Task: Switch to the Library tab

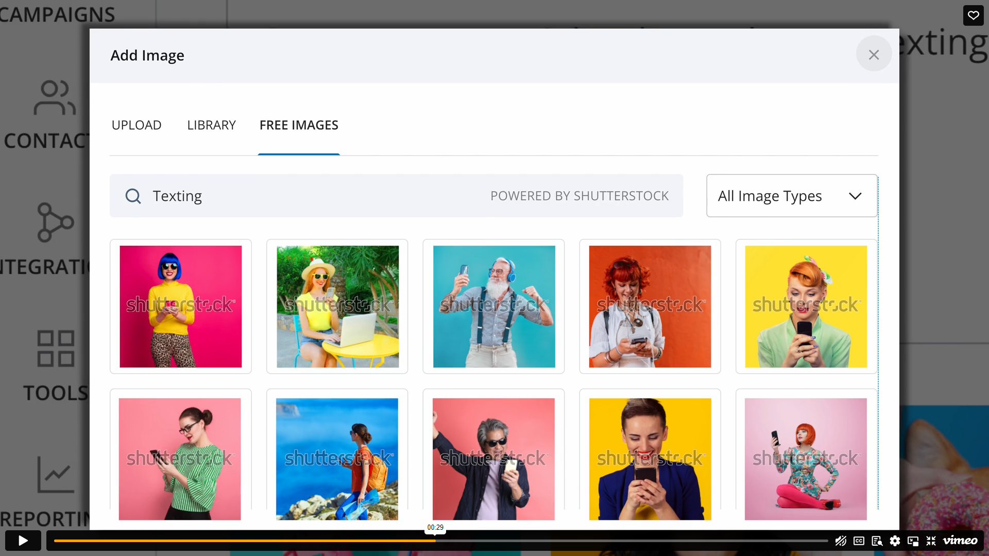Action: 211,125
